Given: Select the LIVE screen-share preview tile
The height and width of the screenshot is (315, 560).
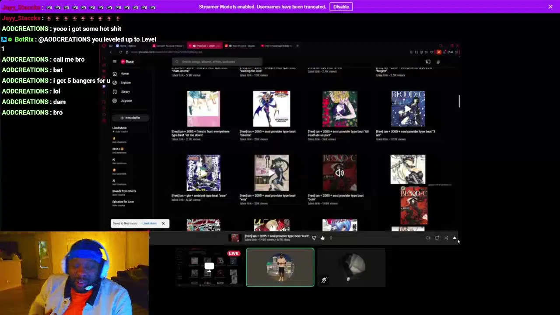Looking at the screenshot, I should pyautogui.click(x=209, y=267).
